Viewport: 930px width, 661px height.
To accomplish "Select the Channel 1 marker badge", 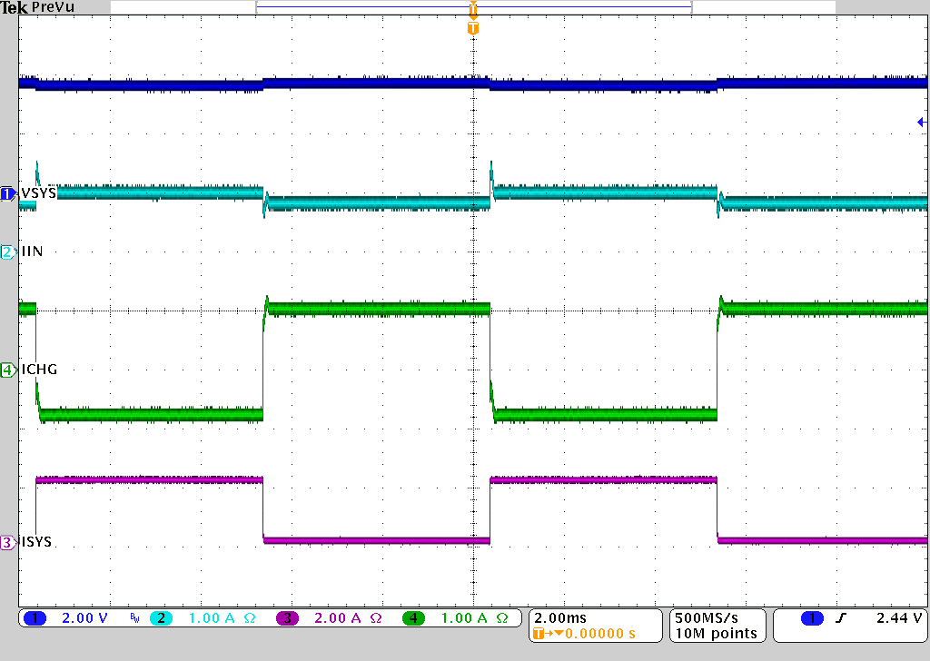I will (7, 193).
